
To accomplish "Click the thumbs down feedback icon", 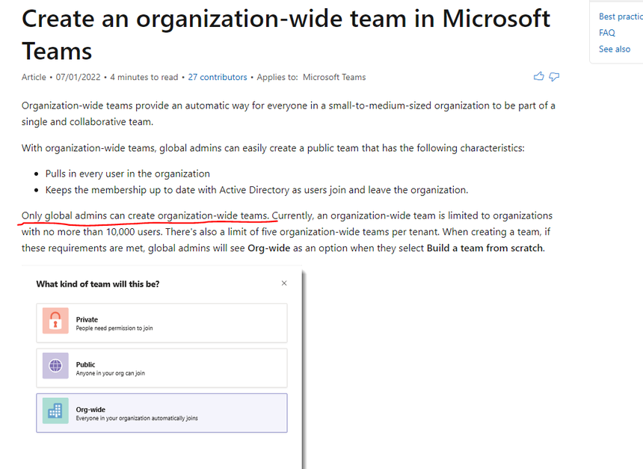I will pos(554,76).
